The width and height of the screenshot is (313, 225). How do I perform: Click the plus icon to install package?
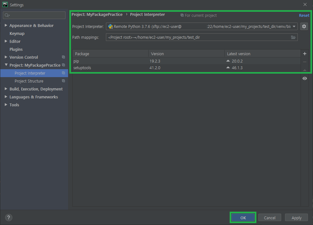[x=305, y=54]
